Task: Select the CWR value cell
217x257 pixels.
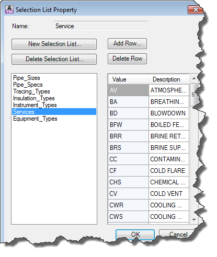Action: (x=128, y=205)
